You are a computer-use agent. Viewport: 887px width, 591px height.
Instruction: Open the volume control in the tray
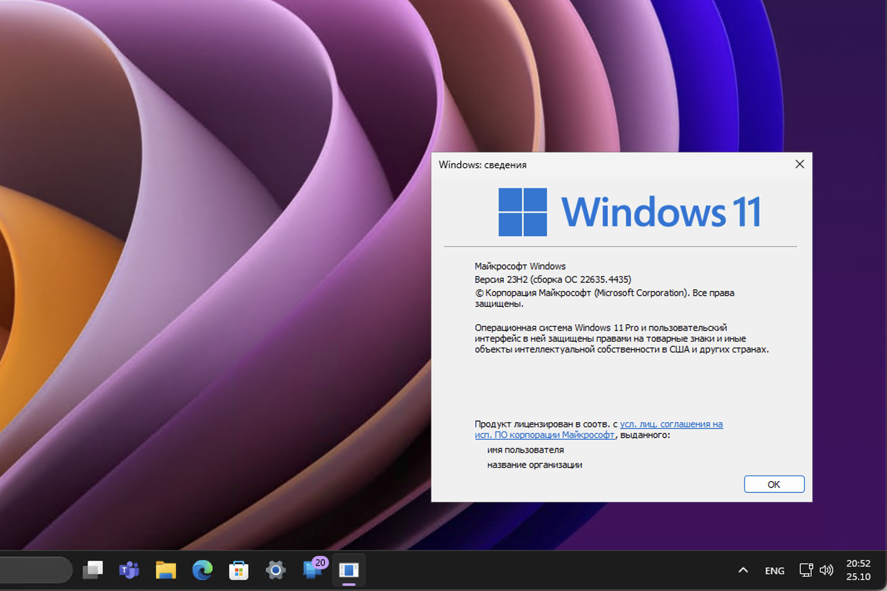pyautogui.click(x=827, y=570)
